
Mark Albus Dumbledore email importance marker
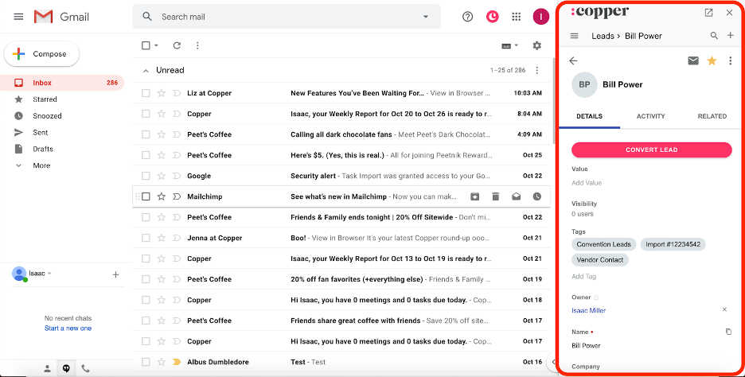point(177,362)
